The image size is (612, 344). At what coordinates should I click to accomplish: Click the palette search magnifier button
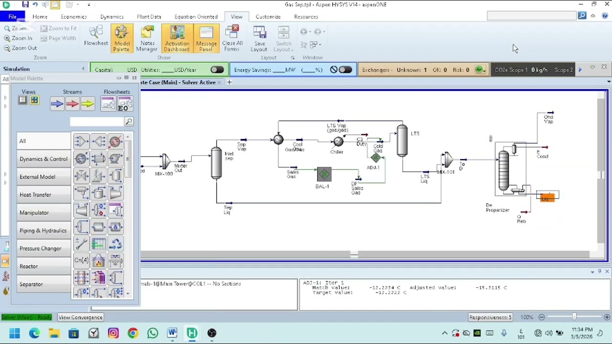click(x=129, y=122)
